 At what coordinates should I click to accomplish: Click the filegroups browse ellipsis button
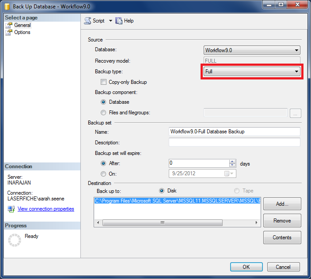[x=295, y=113]
